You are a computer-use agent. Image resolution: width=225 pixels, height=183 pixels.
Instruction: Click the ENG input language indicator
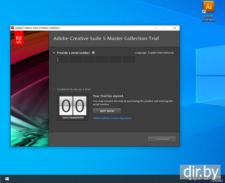point(206,179)
